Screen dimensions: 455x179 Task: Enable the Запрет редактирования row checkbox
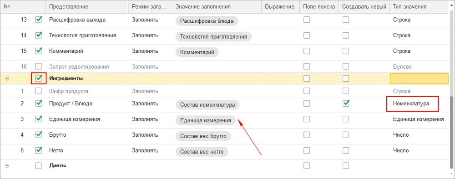[38, 66]
